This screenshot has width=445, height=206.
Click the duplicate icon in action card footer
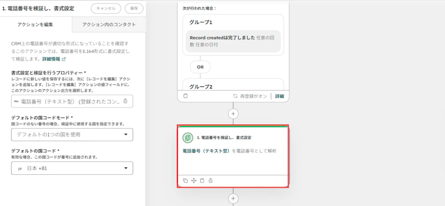(185, 180)
